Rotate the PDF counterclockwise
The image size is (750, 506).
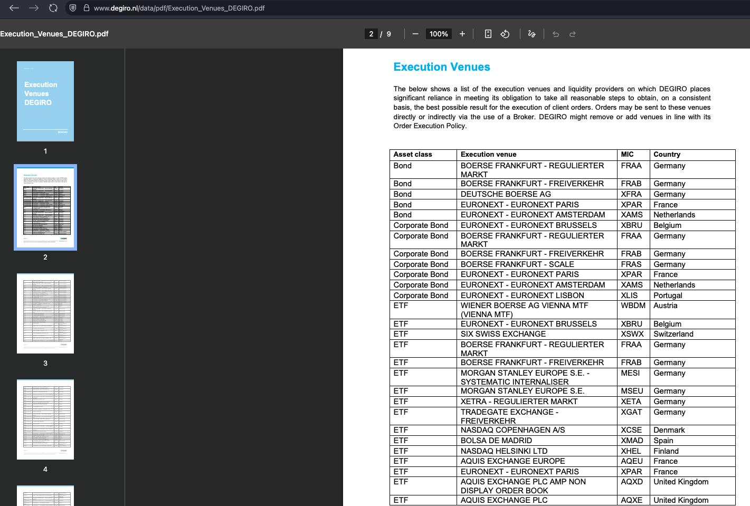pyautogui.click(x=505, y=34)
